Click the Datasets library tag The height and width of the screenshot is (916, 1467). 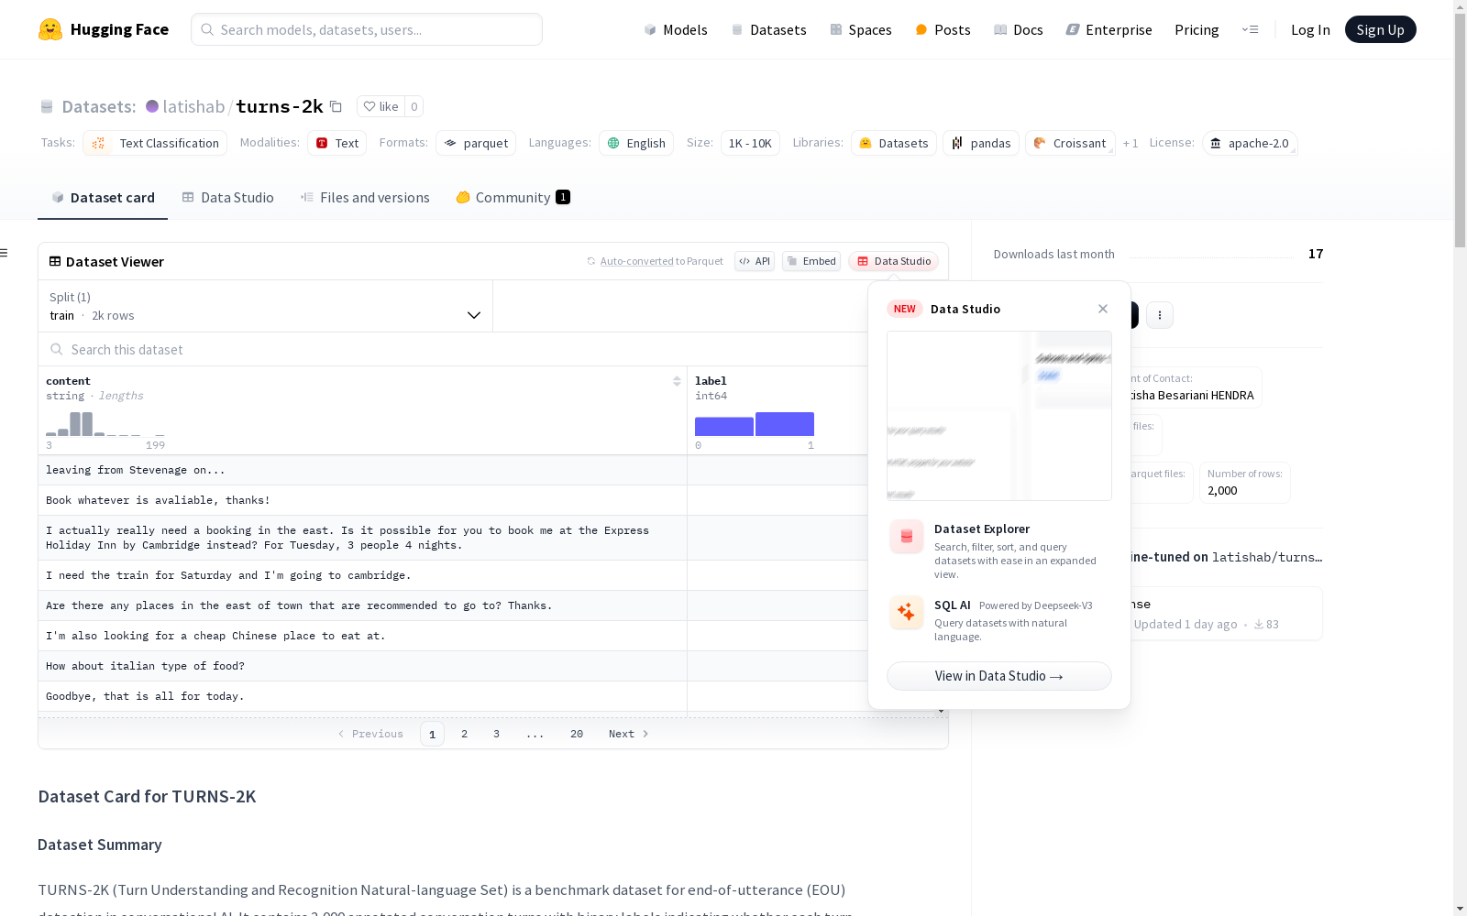coord(894,143)
